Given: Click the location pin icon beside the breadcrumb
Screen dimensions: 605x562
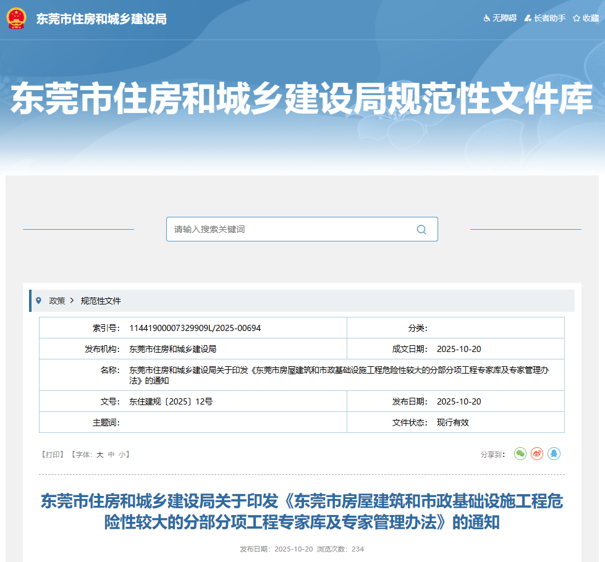Looking at the screenshot, I should 38,301.
